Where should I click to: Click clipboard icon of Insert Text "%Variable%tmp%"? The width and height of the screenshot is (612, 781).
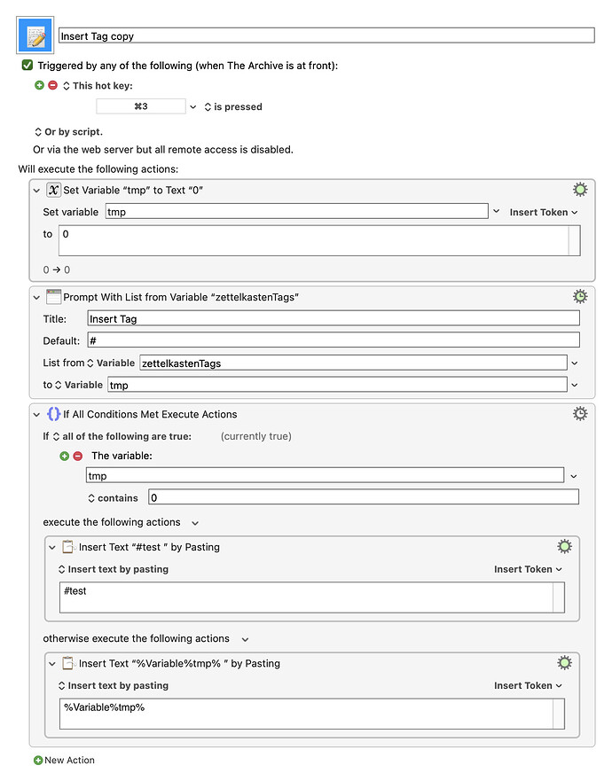(x=69, y=663)
